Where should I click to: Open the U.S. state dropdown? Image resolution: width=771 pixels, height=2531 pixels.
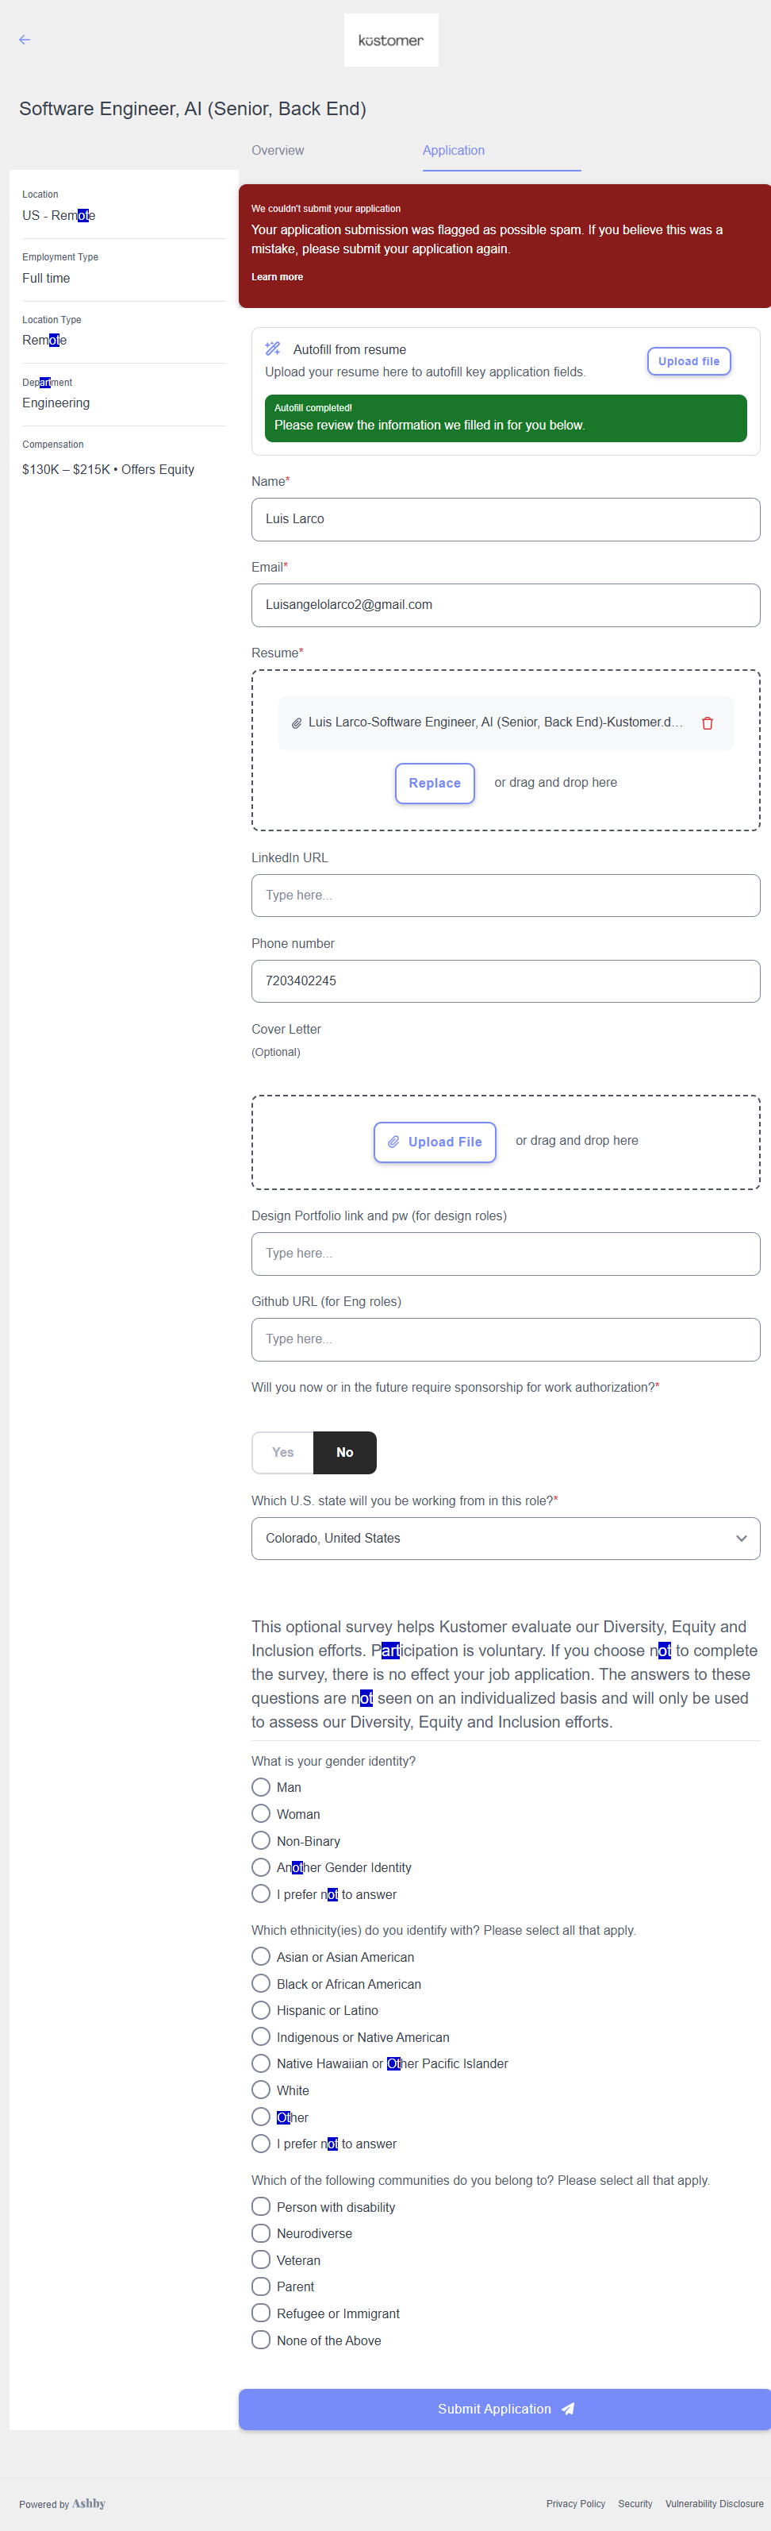(504, 1539)
